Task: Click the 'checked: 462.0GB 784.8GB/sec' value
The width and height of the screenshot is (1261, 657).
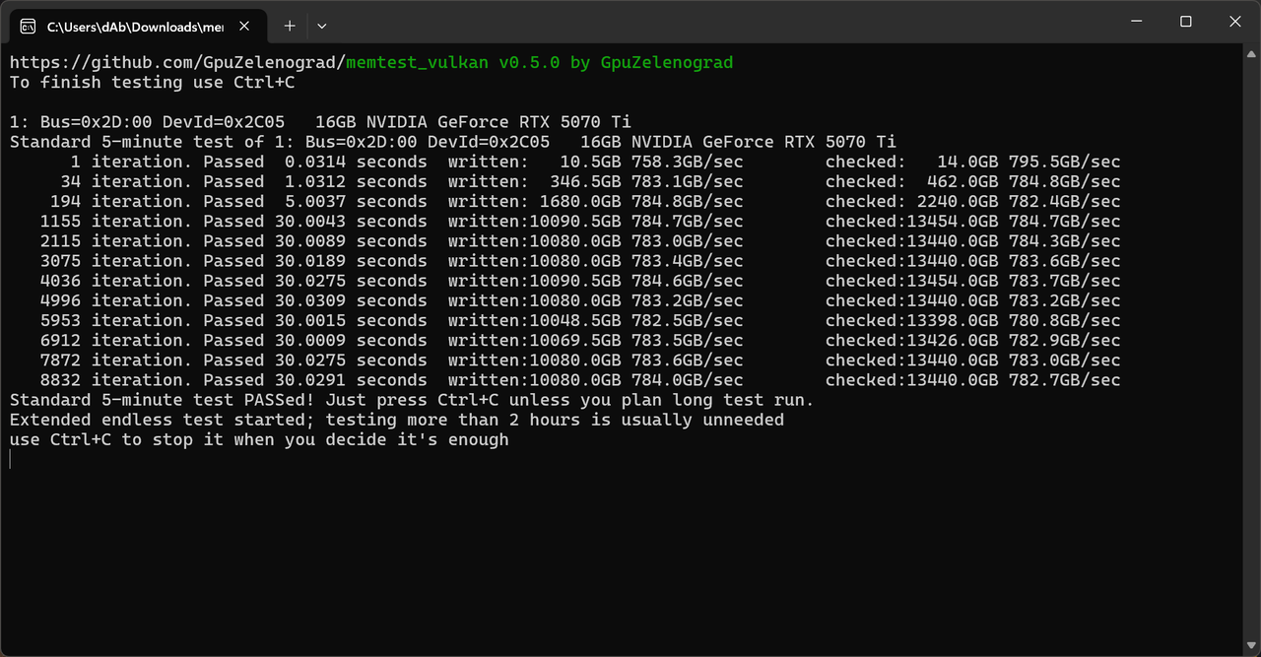Action: point(973,181)
